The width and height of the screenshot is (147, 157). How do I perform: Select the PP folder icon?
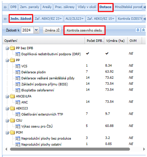point(12,60)
